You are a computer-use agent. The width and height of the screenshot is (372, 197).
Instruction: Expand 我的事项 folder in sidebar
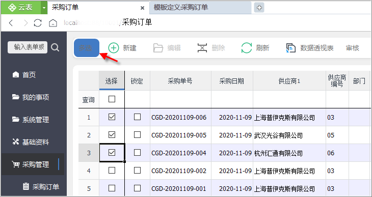click(31, 97)
